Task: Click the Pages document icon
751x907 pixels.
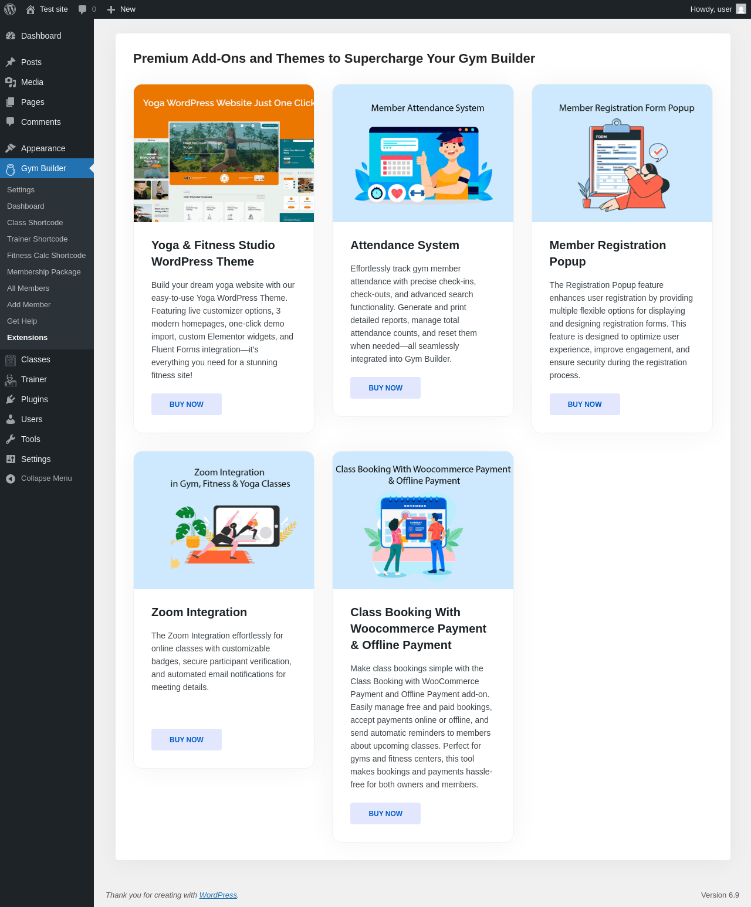Action: point(11,102)
